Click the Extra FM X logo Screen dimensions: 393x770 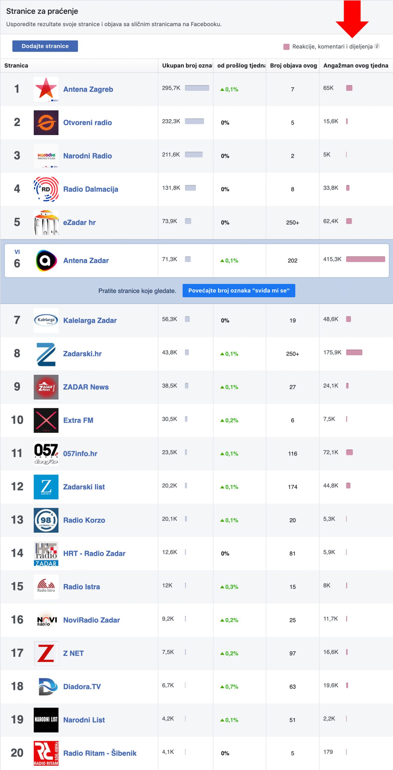[46, 420]
